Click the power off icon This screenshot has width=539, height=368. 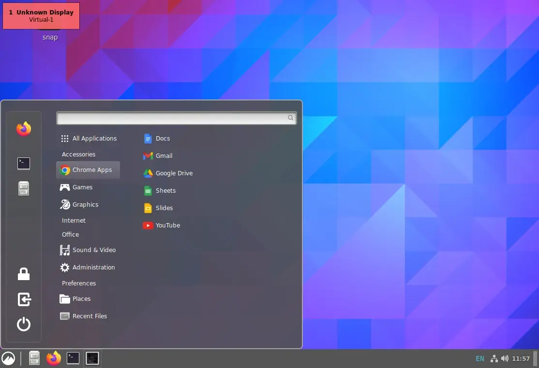click(x=24, y=324)
